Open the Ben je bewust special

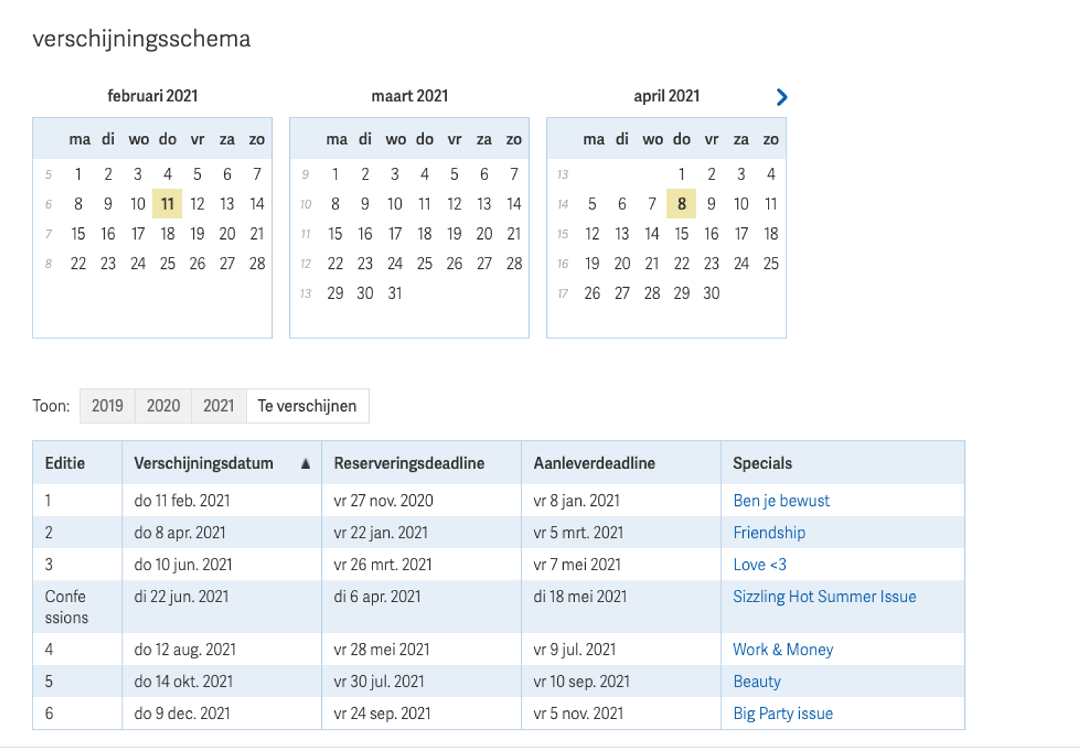(x=781, y=500)
